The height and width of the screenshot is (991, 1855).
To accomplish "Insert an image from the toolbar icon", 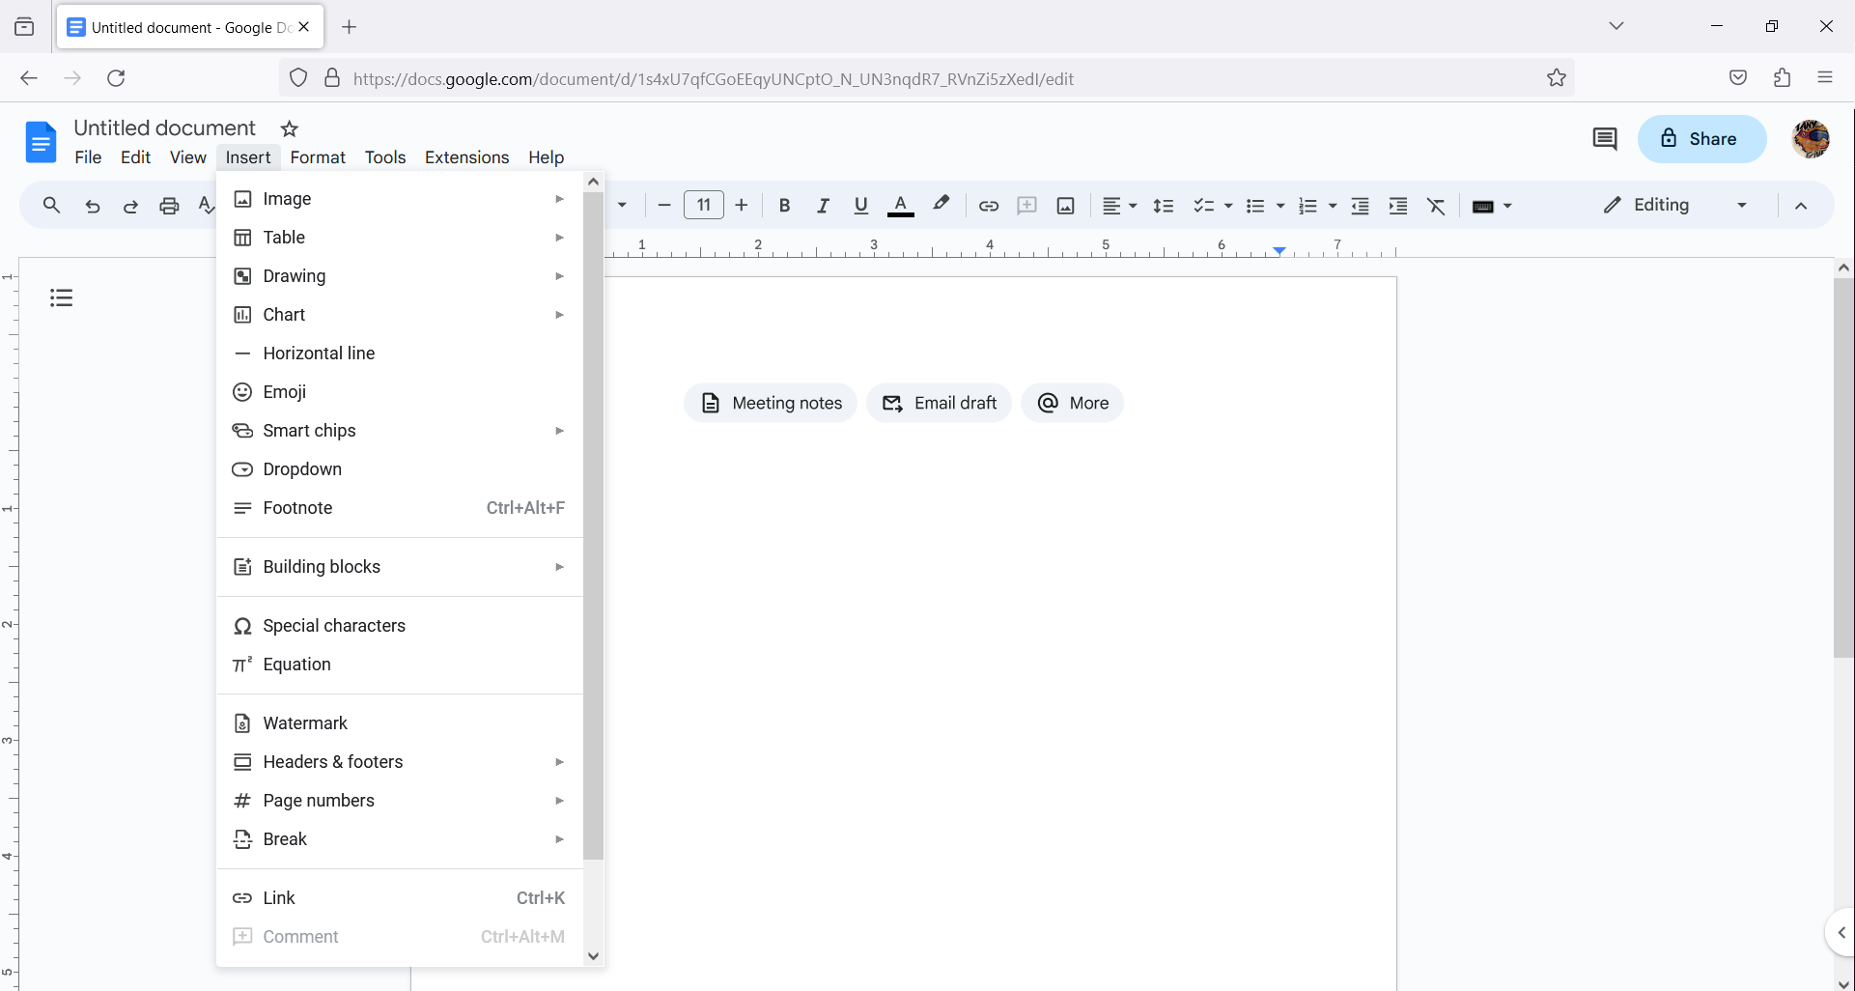I will pyautogui.click(x=1065, y=205).
